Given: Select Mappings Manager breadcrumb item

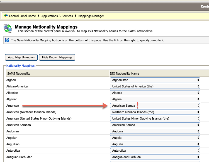Looking at the screenshot, I should (91, 16).
